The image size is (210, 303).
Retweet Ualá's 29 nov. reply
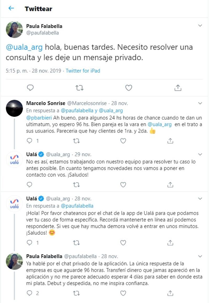click(76, 185)
